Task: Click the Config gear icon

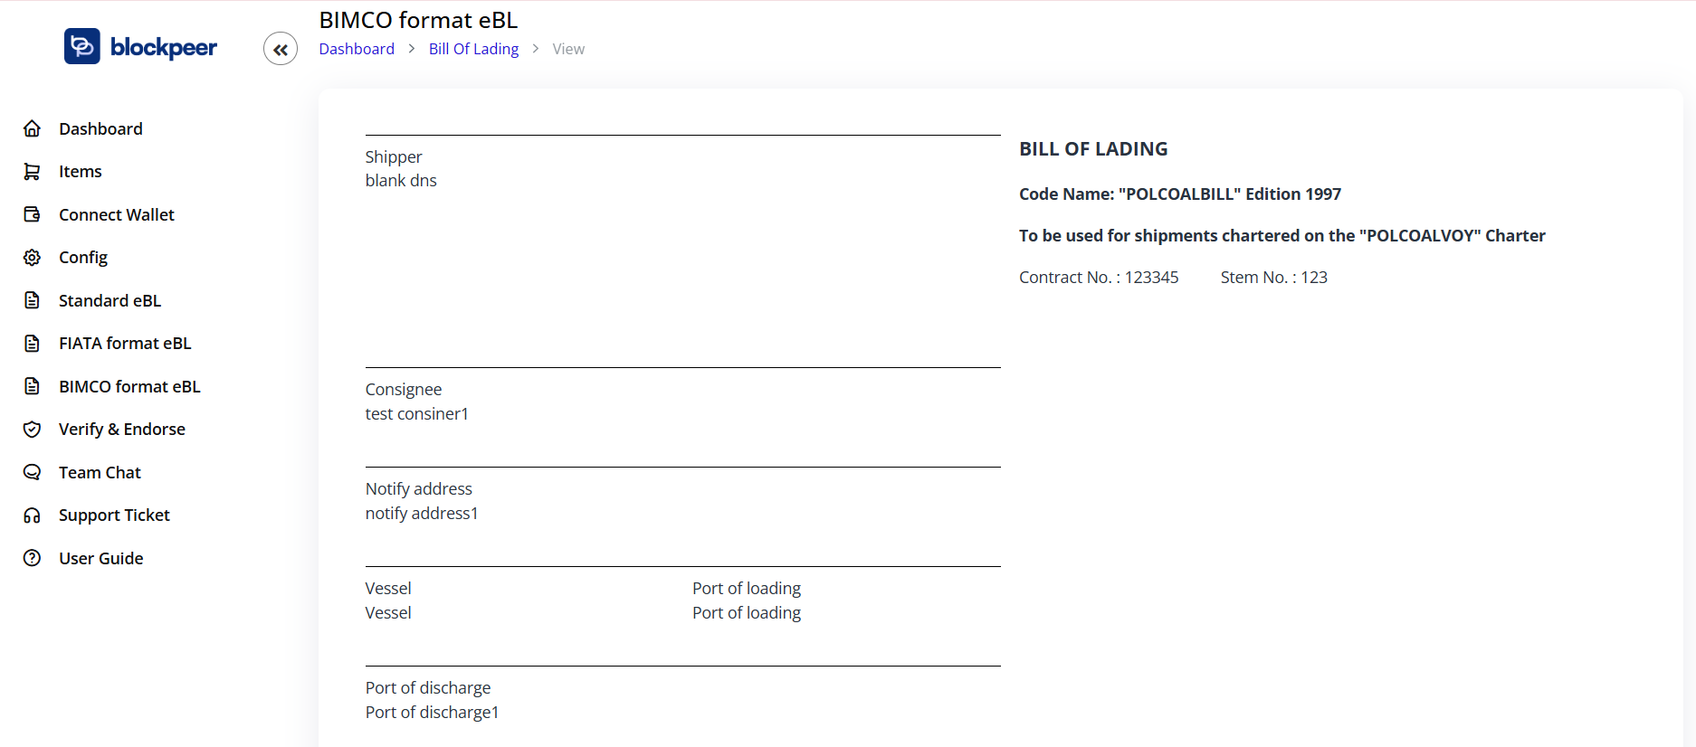Action: click(33, 258)
